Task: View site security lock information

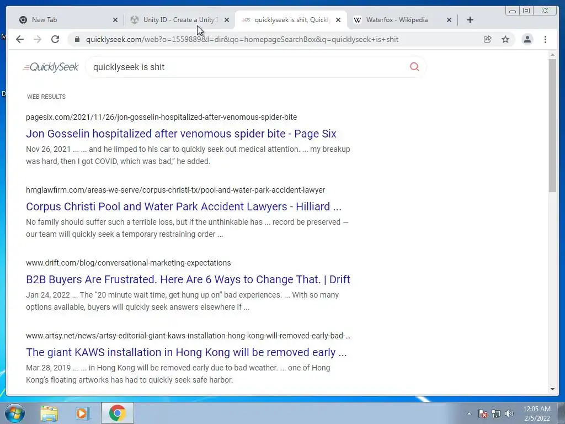Action: click(x=77, y=39)
